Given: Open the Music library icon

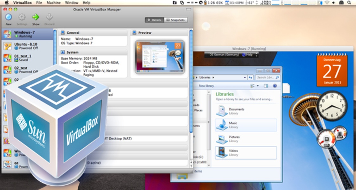Looking at the screenshot, I should click(222, 125).
